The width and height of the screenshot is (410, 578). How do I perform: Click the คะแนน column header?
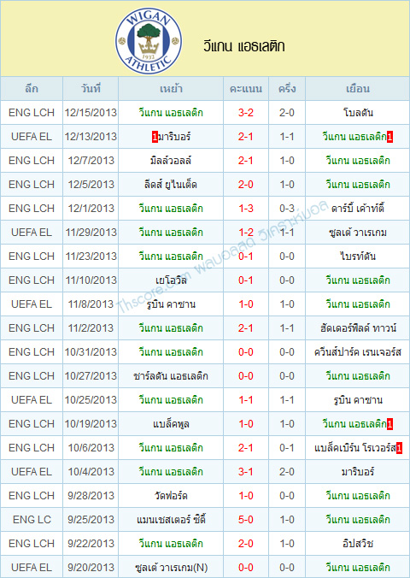[246, 89]
